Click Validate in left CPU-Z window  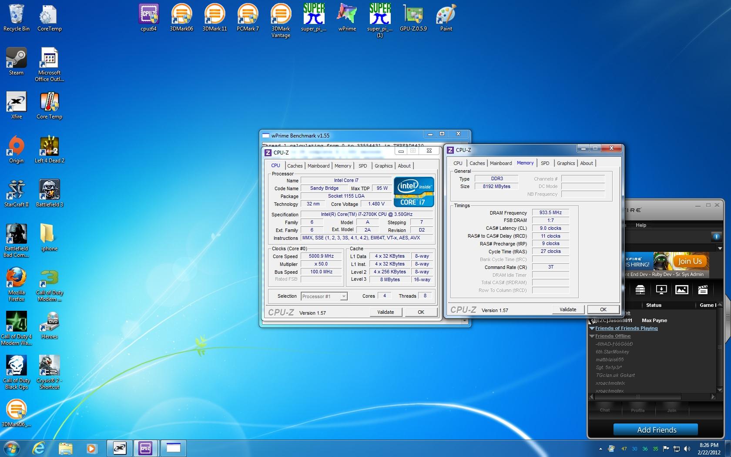(386, 312)
